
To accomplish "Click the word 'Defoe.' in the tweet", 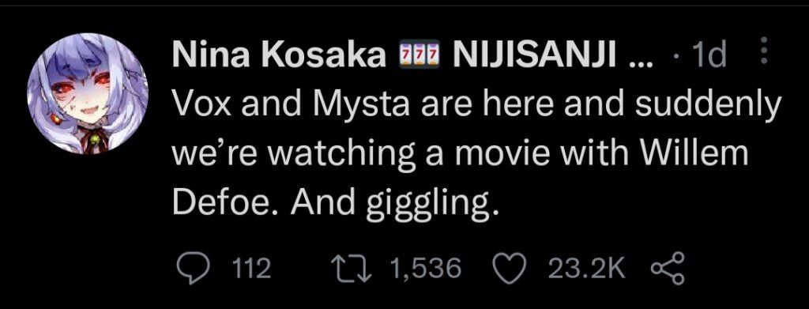I will [225, 204].
